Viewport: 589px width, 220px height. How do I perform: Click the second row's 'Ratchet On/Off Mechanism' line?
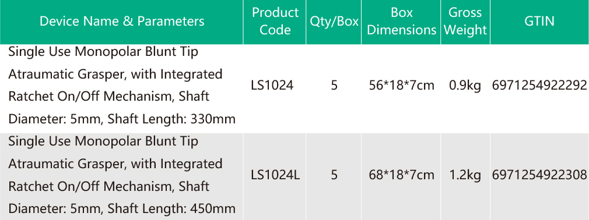point(108,186)
